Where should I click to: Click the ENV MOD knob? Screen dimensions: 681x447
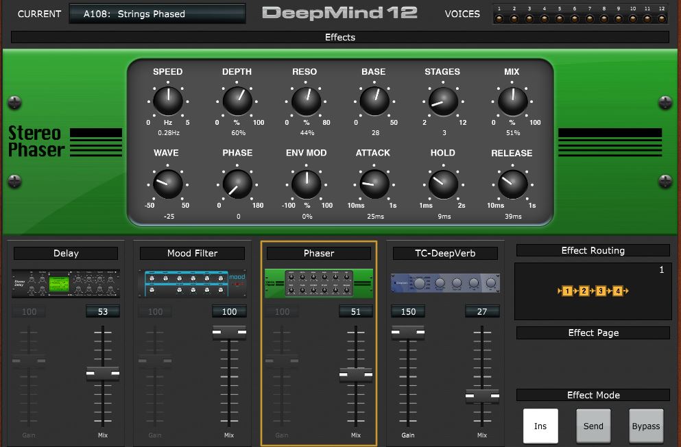coord(306,184)
